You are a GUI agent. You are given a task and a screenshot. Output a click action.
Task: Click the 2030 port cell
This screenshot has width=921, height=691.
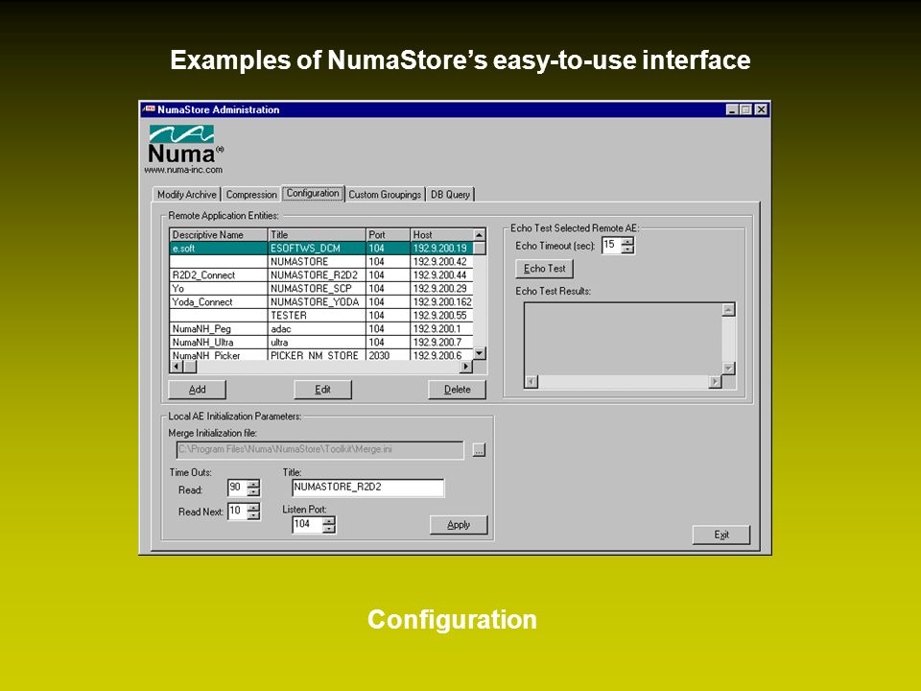(388, 355)
